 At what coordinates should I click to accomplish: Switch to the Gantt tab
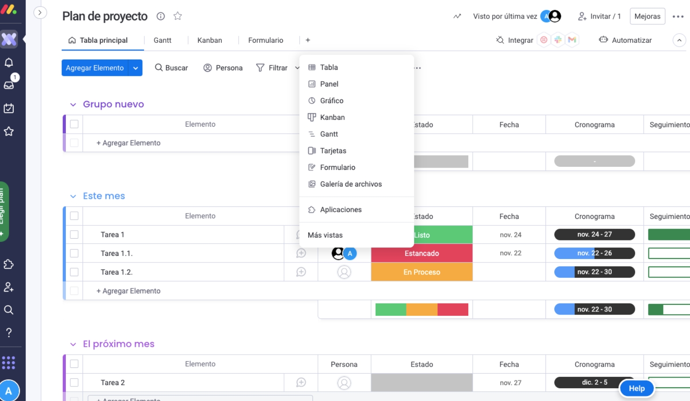coord(163,40)
